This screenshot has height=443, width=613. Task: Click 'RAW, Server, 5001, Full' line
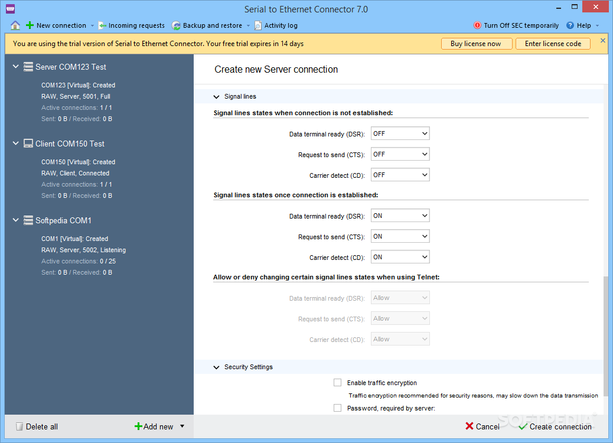(76, 96)
